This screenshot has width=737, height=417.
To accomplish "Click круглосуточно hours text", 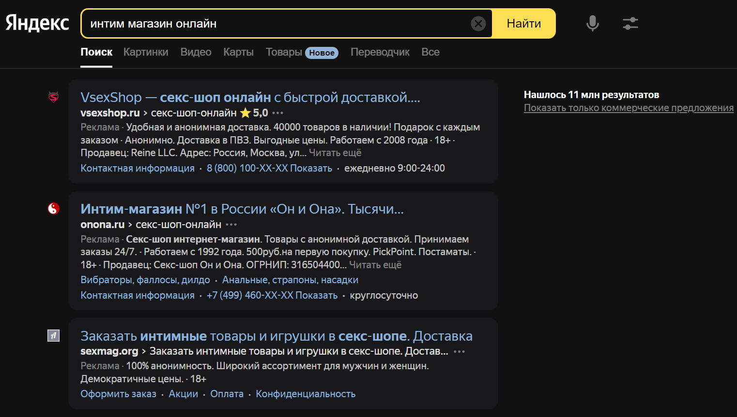I will [x=384, y=295].
